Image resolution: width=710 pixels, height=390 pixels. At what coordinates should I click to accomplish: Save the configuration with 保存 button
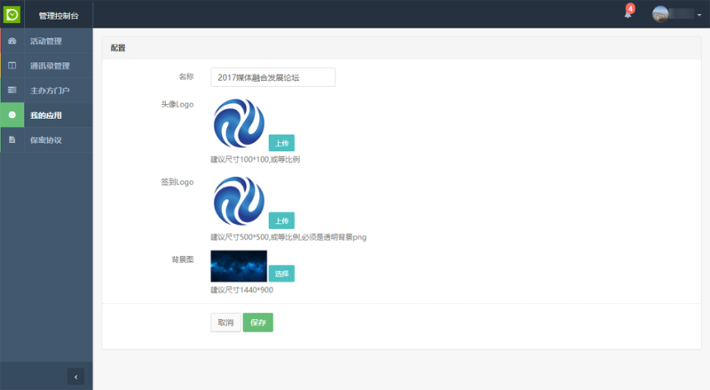[x=258, y=322]
